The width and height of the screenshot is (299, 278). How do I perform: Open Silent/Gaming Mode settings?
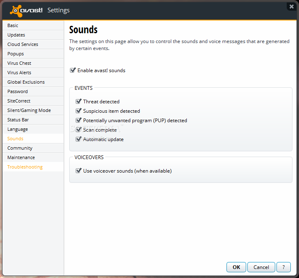coord(33,110)
